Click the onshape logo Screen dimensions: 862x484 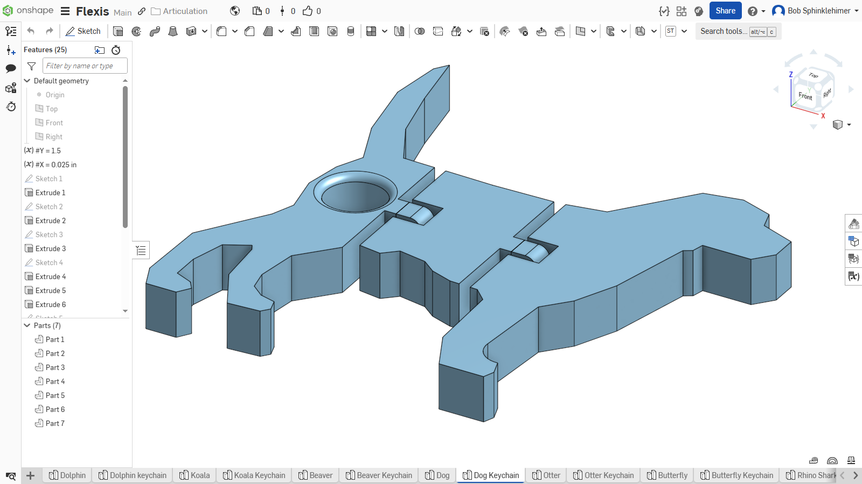click(28, 11)
